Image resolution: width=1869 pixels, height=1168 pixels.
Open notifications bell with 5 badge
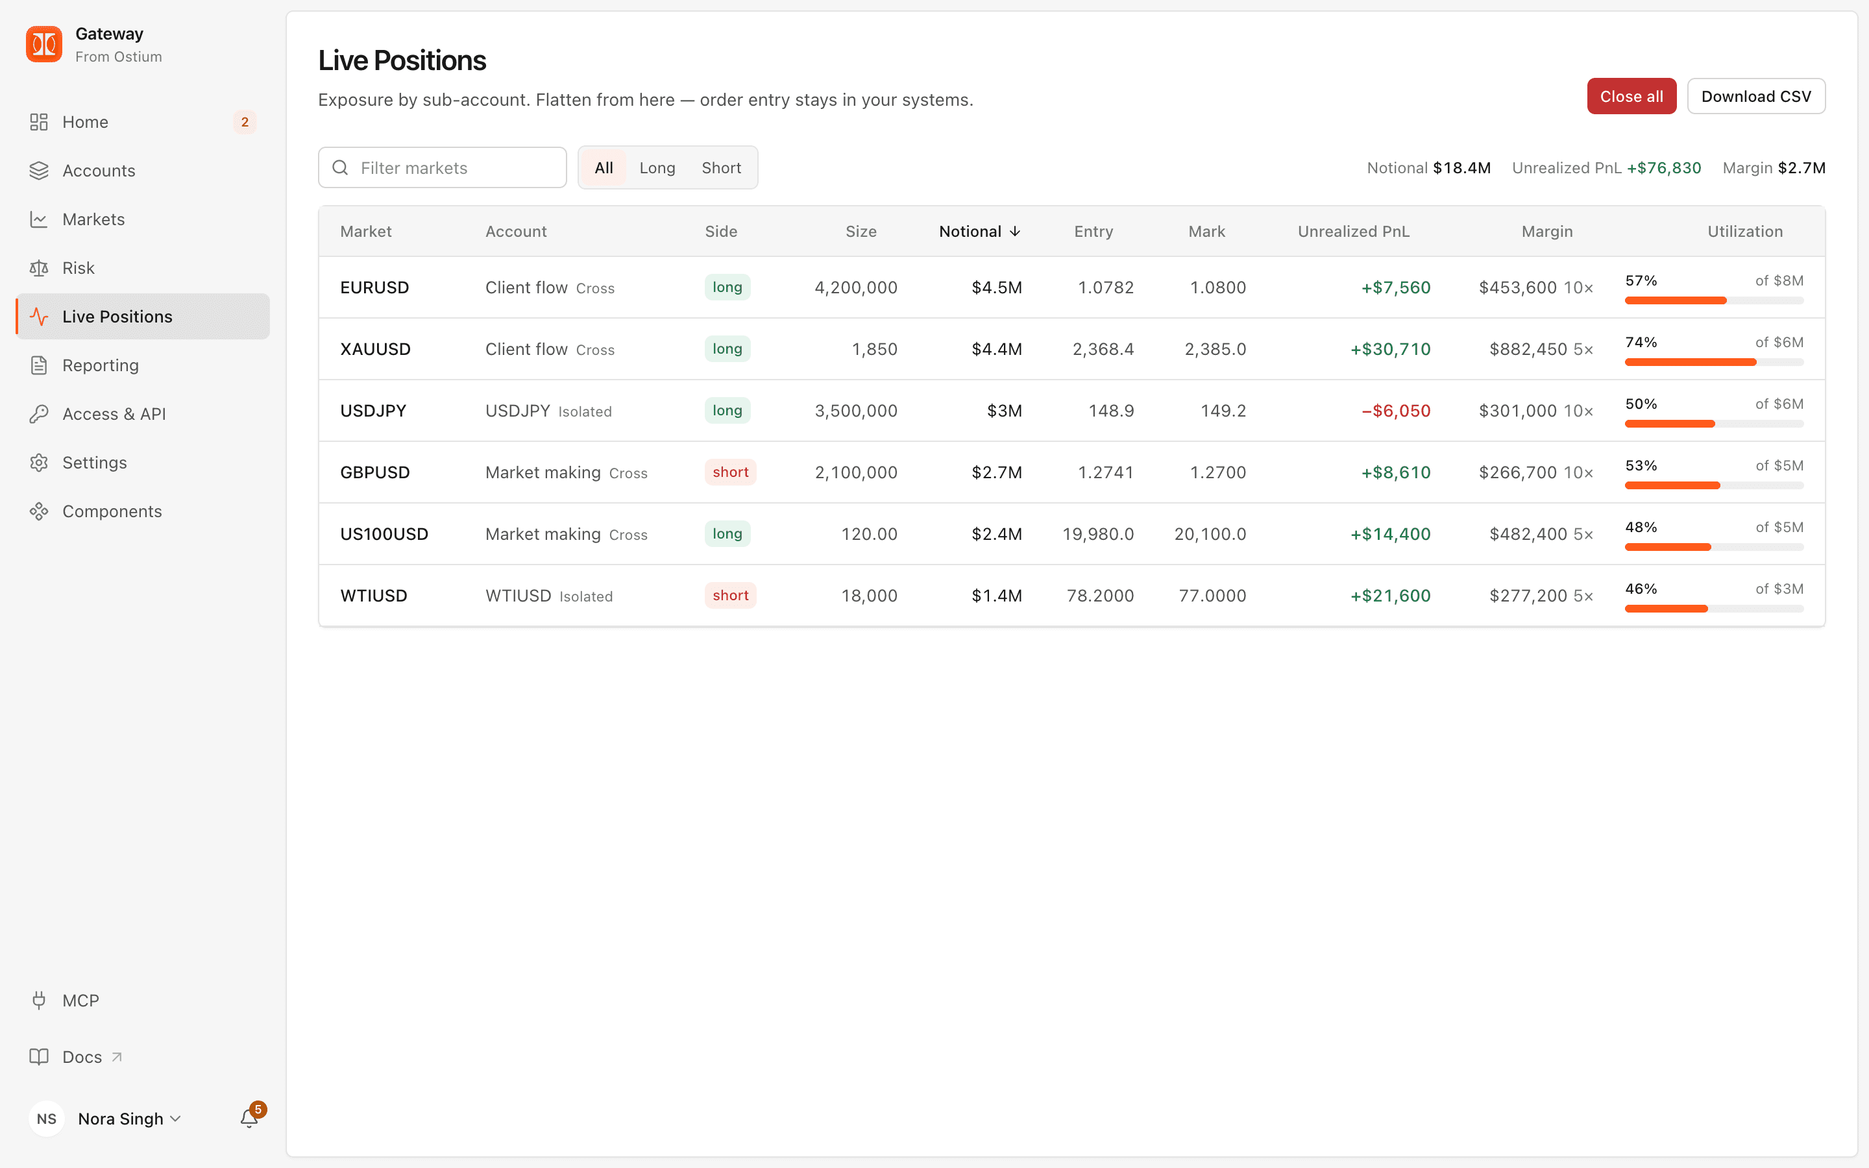[x=249, y=1117]
